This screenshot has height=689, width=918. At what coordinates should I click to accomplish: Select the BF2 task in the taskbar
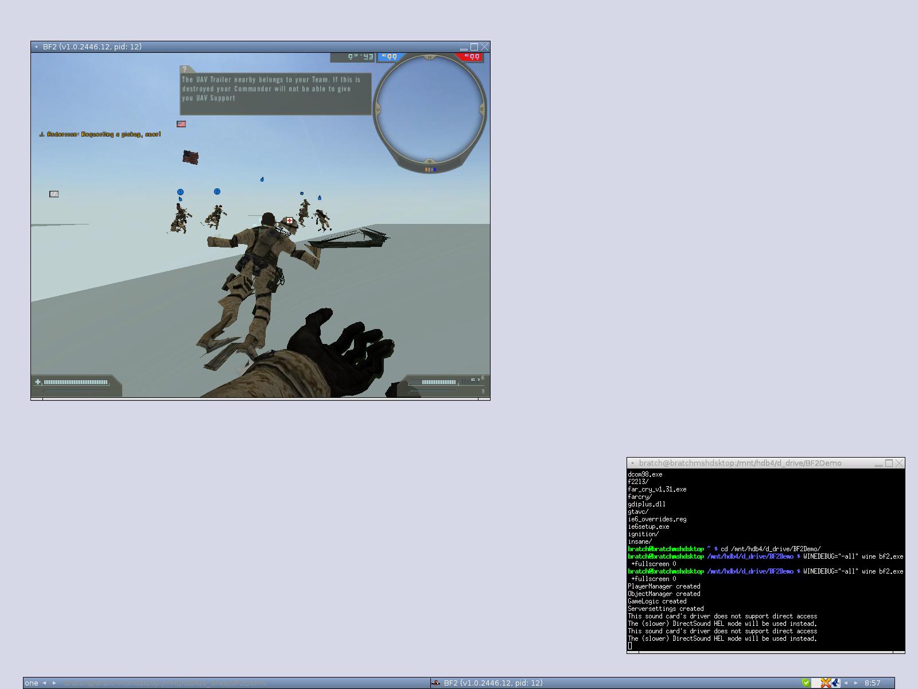[614, 683]
